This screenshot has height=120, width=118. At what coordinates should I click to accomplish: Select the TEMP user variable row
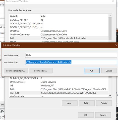tap(59, 41)
